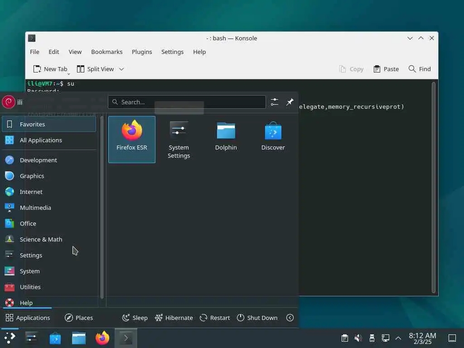The height and width of the screenshot is (348, 464).
Task: Open Konsole View menu
Action: tap(75, 52)
